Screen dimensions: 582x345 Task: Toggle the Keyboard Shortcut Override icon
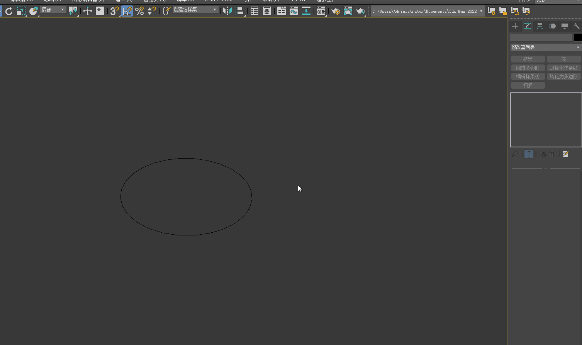click(x=100, y=11)
